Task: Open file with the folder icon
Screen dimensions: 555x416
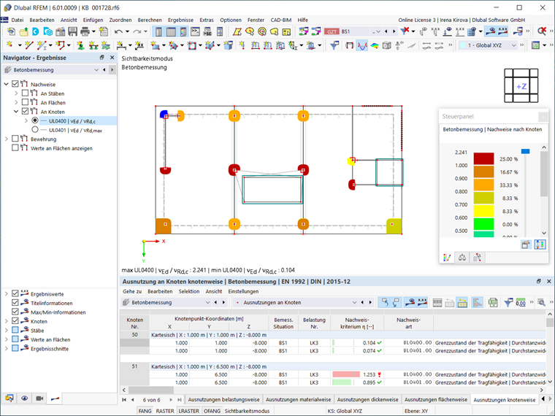Action: point(23,31)
